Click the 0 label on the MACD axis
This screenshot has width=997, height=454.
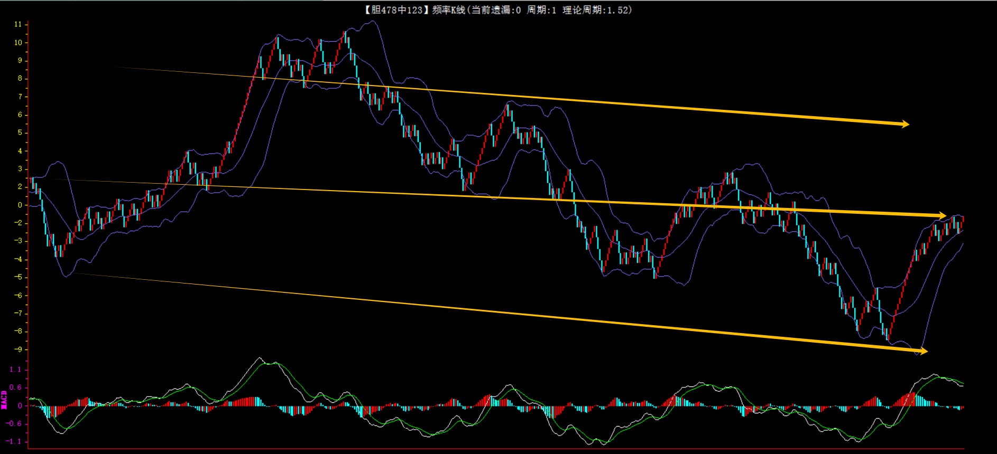[x=20, y=406]
